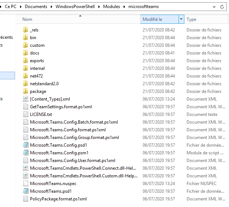The image size is (229, 207).
Task: Select the file name MicrosoftTeams.nuspec
Action: coord(53,184)
